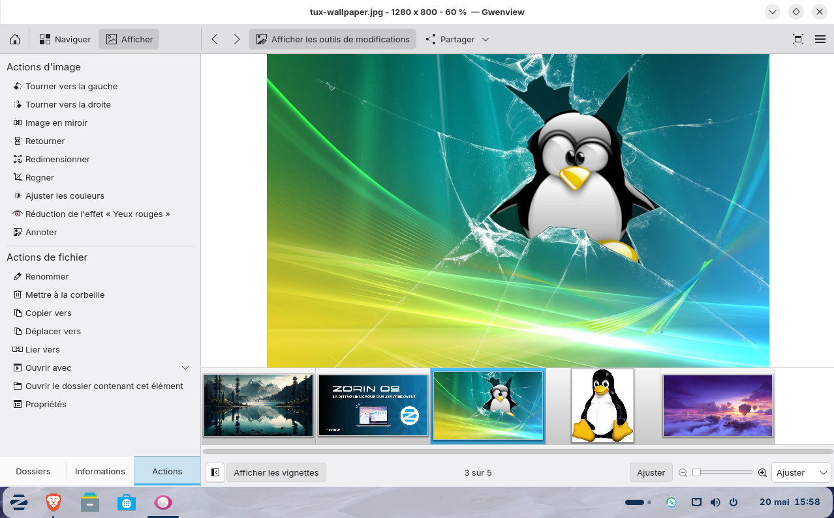Click the workspace switcher indicator
This screenshot has width=834, height=518.
point(638,502)
